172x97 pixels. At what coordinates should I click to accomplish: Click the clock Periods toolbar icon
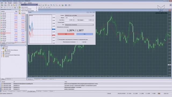(x=66, y=5)
